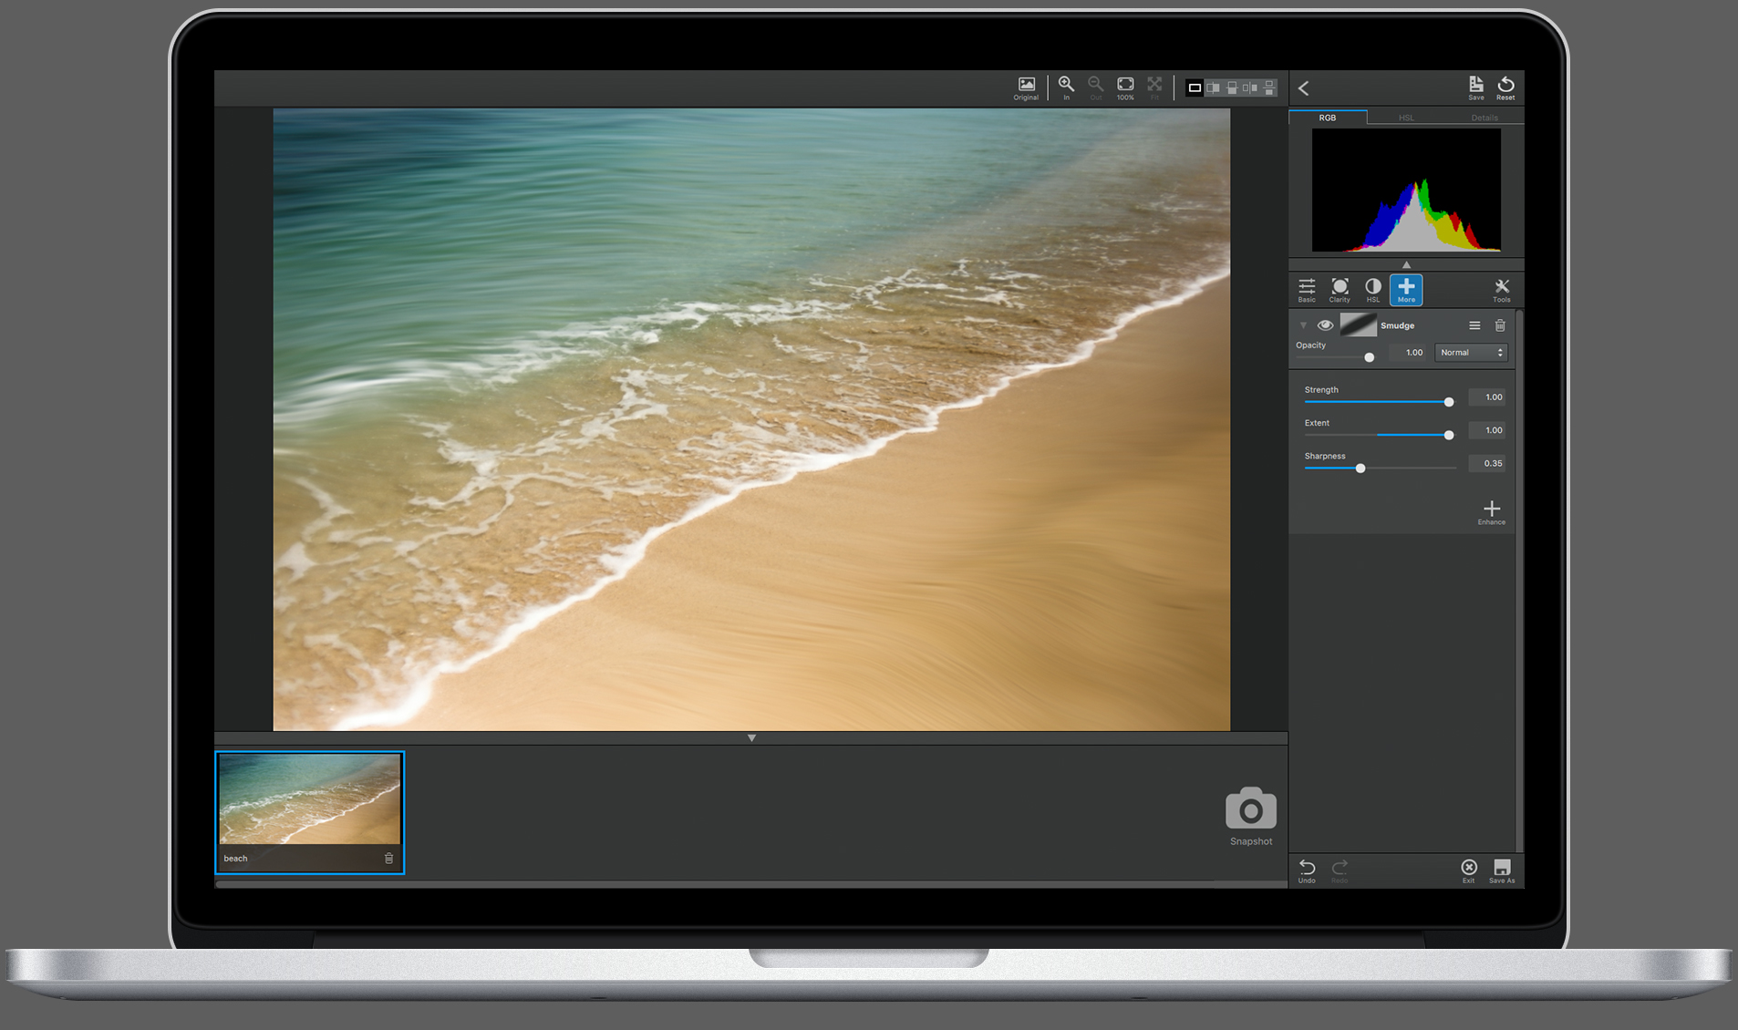1738x1030 pixels.
Task: Open the HSL adjustments panel
Action: click(x=1373, y=290)
